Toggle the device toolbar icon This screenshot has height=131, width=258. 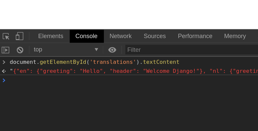coord(19,36)
